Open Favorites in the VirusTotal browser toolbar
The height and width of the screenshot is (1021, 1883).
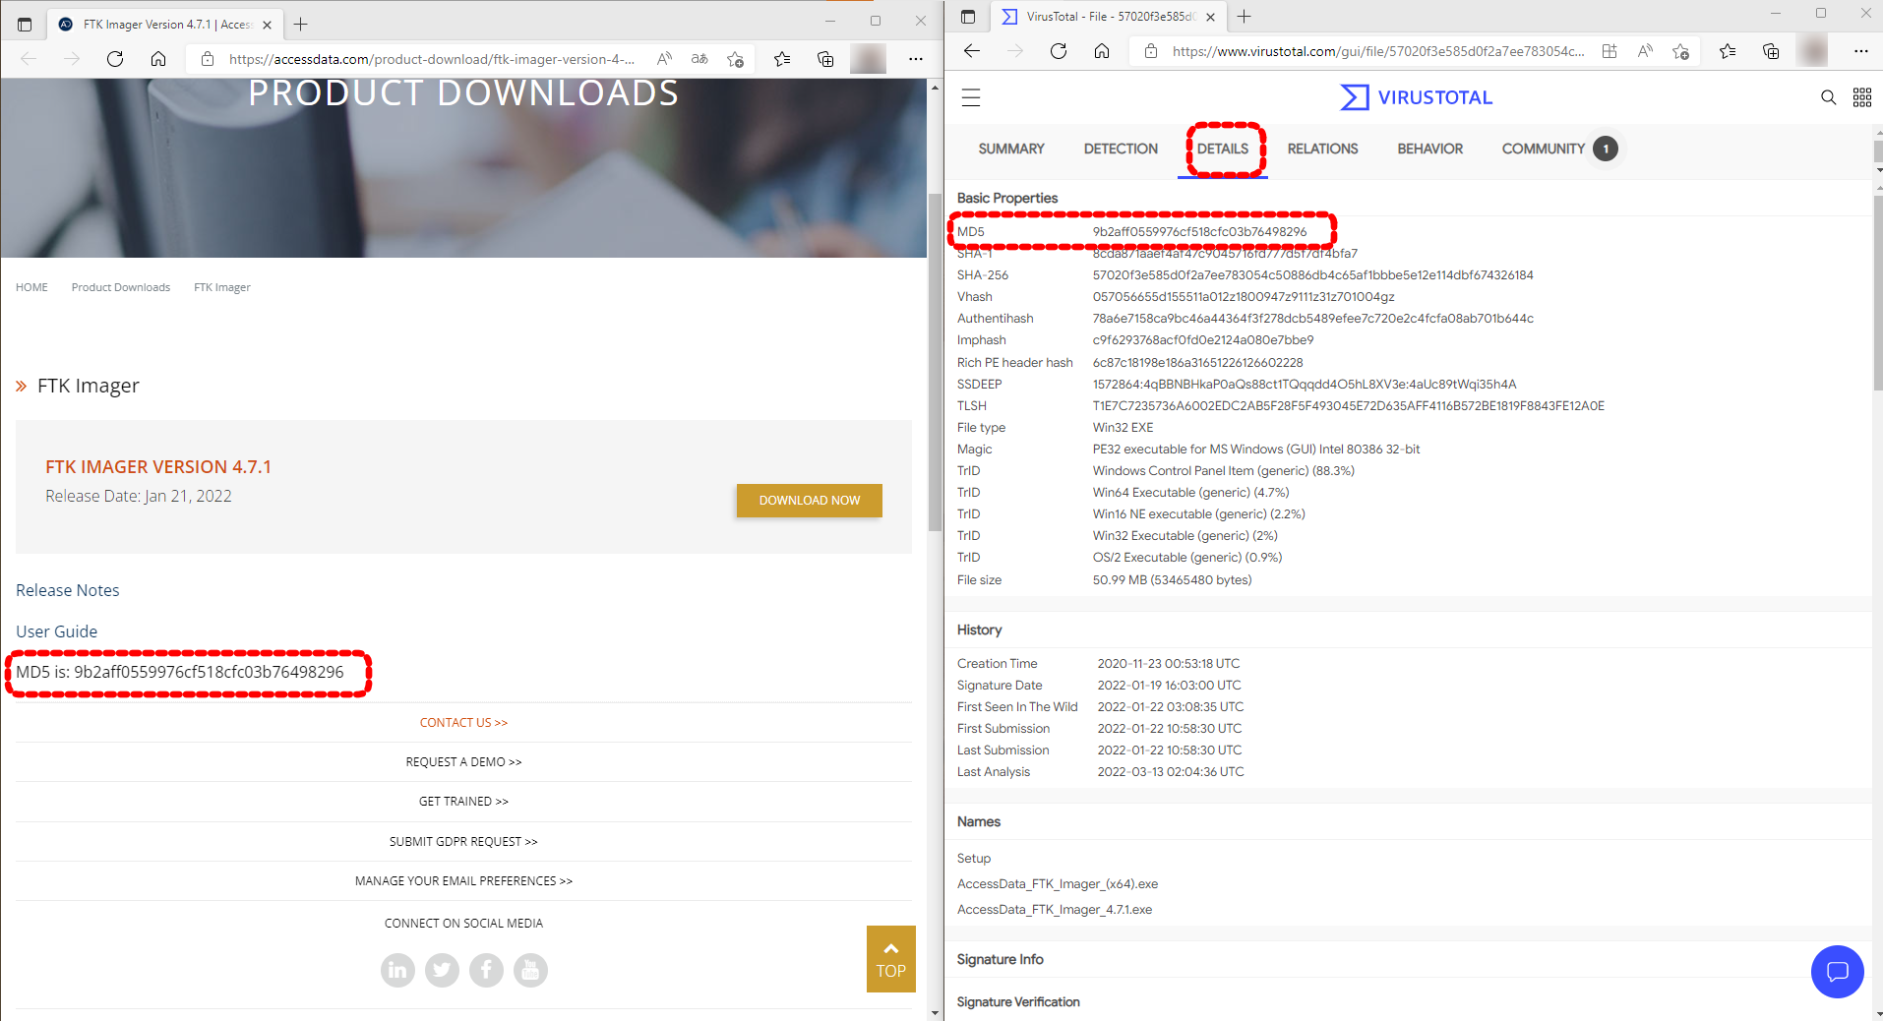point(1728,51)
